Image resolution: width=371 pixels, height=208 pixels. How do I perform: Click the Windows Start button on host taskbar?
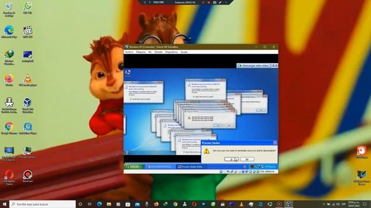pos(5,204)
